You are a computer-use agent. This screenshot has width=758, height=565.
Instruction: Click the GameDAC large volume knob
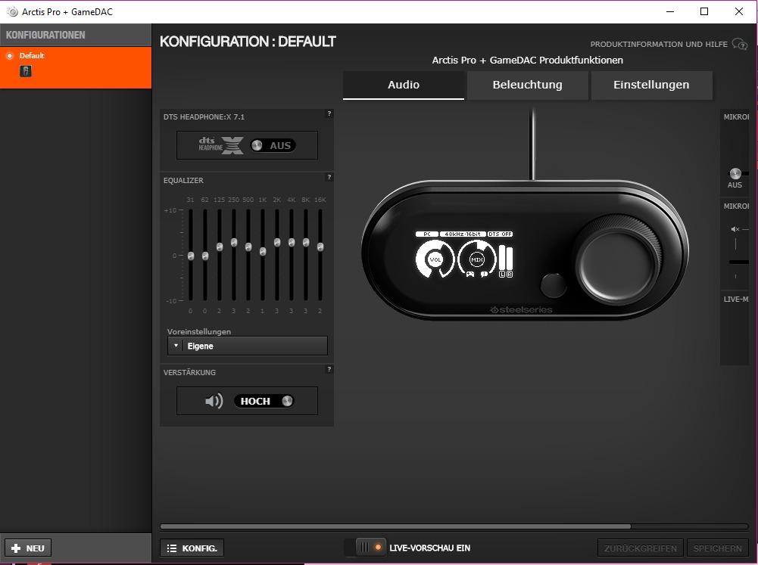point(617,261)
